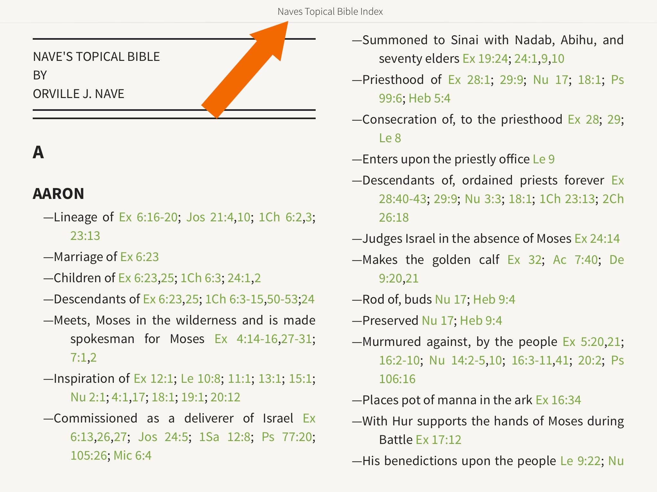The width and height of the screenshot is (657, 492).
Task: Open the Le 9:22 reference
Action: 580,461
